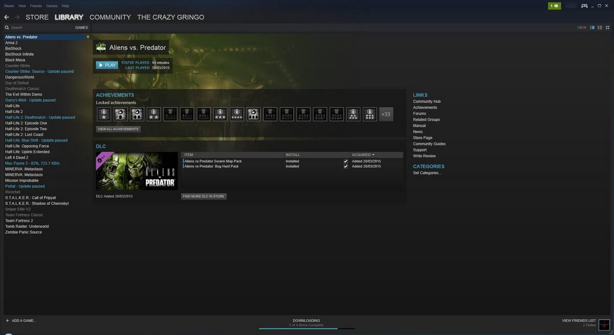This screenshot has width=614, height=335.
Task: Open the Manual link
Action: [x=420, y=126]
